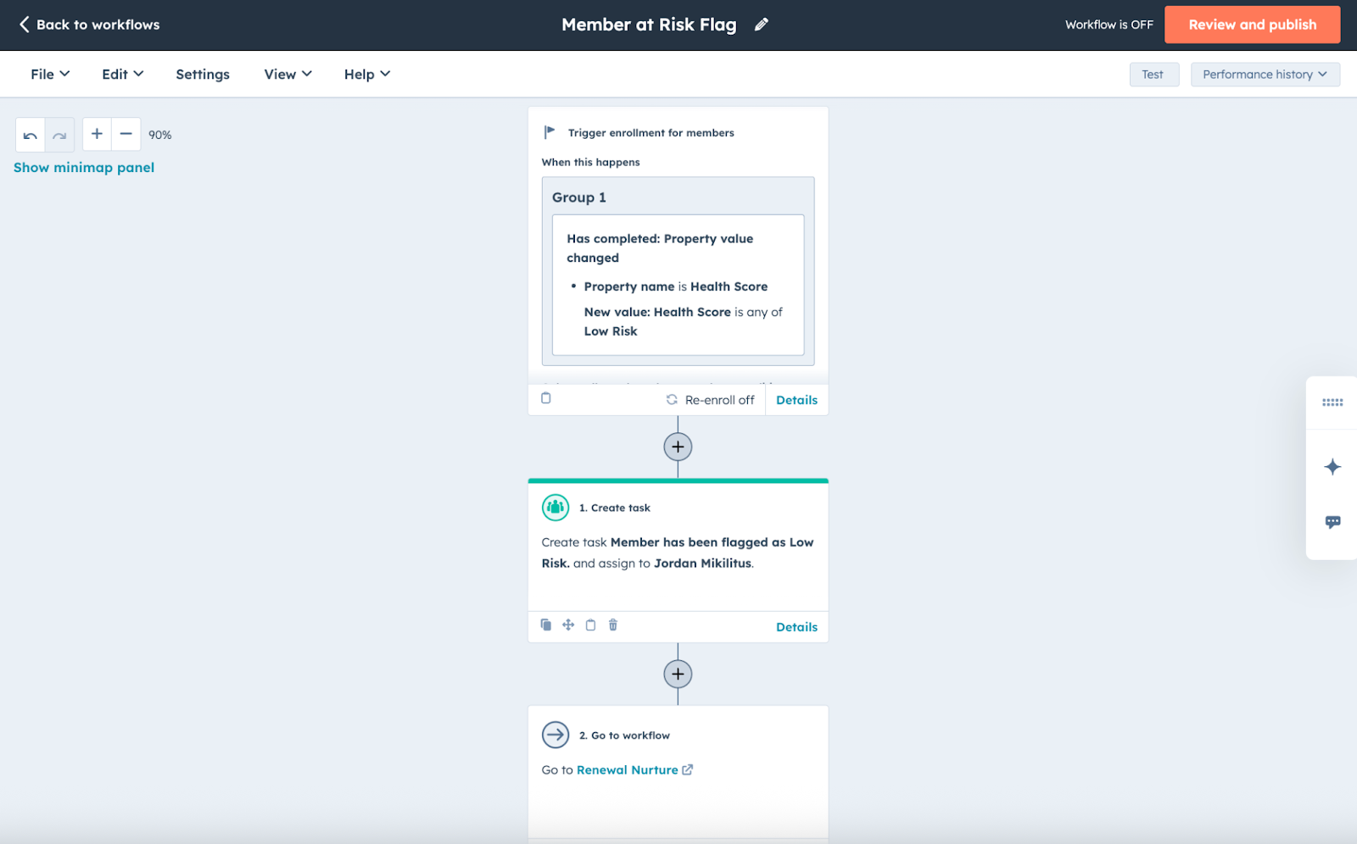
Task: Open the View menu
Action: click(x=288, y=75)
